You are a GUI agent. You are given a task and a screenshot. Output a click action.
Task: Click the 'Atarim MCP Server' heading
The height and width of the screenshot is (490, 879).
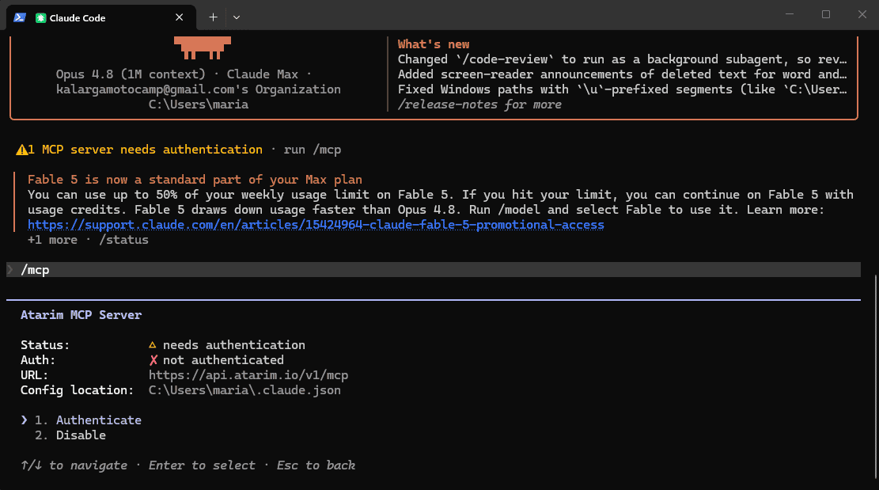point(81,315)
